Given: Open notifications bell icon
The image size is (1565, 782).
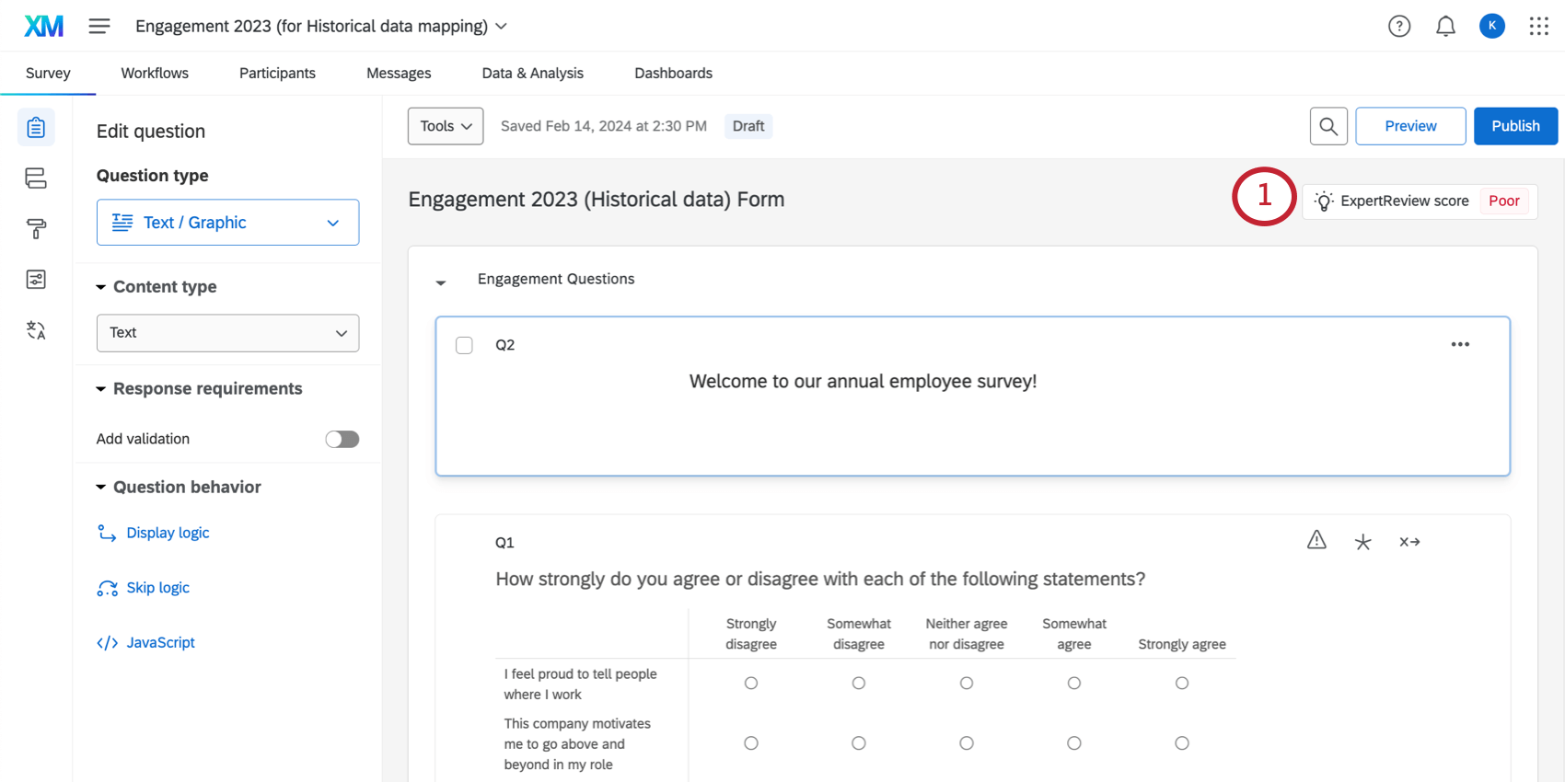Looking at the screenshot, I should pos(1445,27).
